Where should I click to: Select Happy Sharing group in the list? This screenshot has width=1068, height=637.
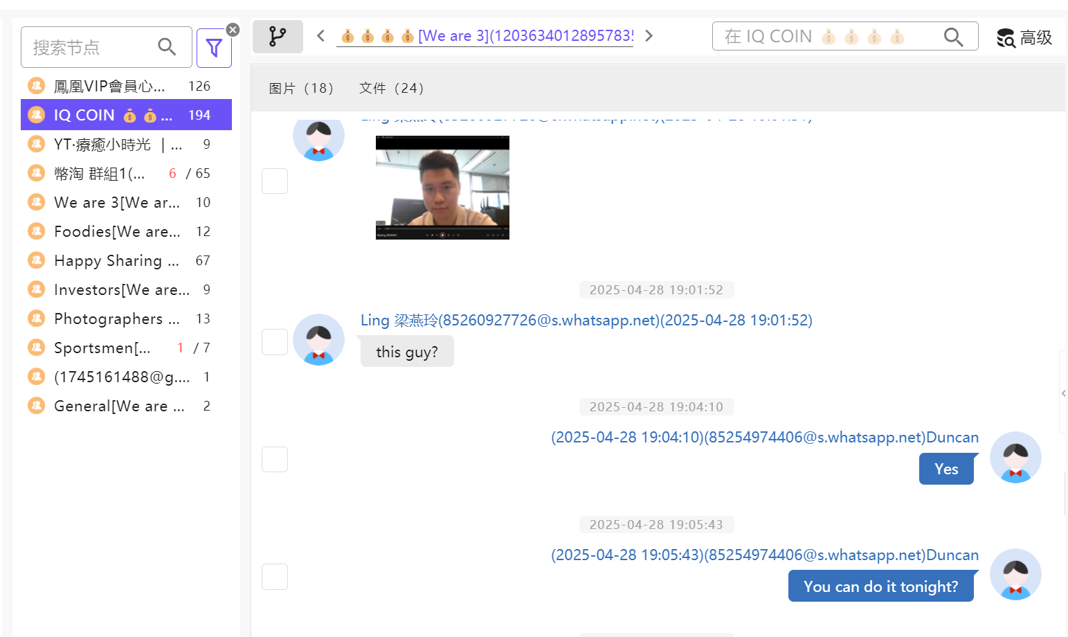point(116,261)
